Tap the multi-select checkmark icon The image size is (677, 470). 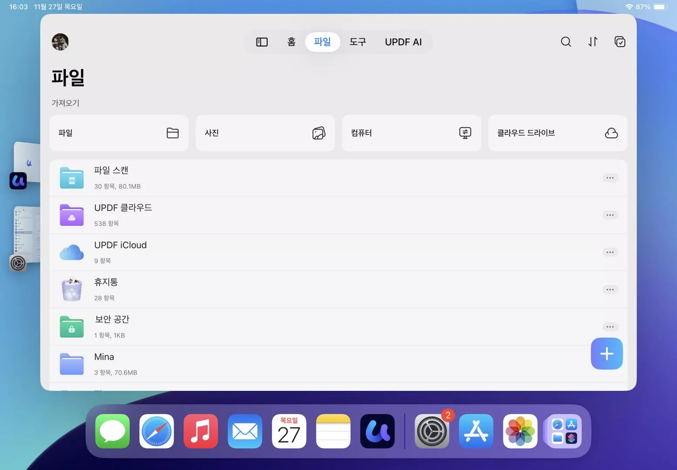pyautogui.click(x=620, y=42)
